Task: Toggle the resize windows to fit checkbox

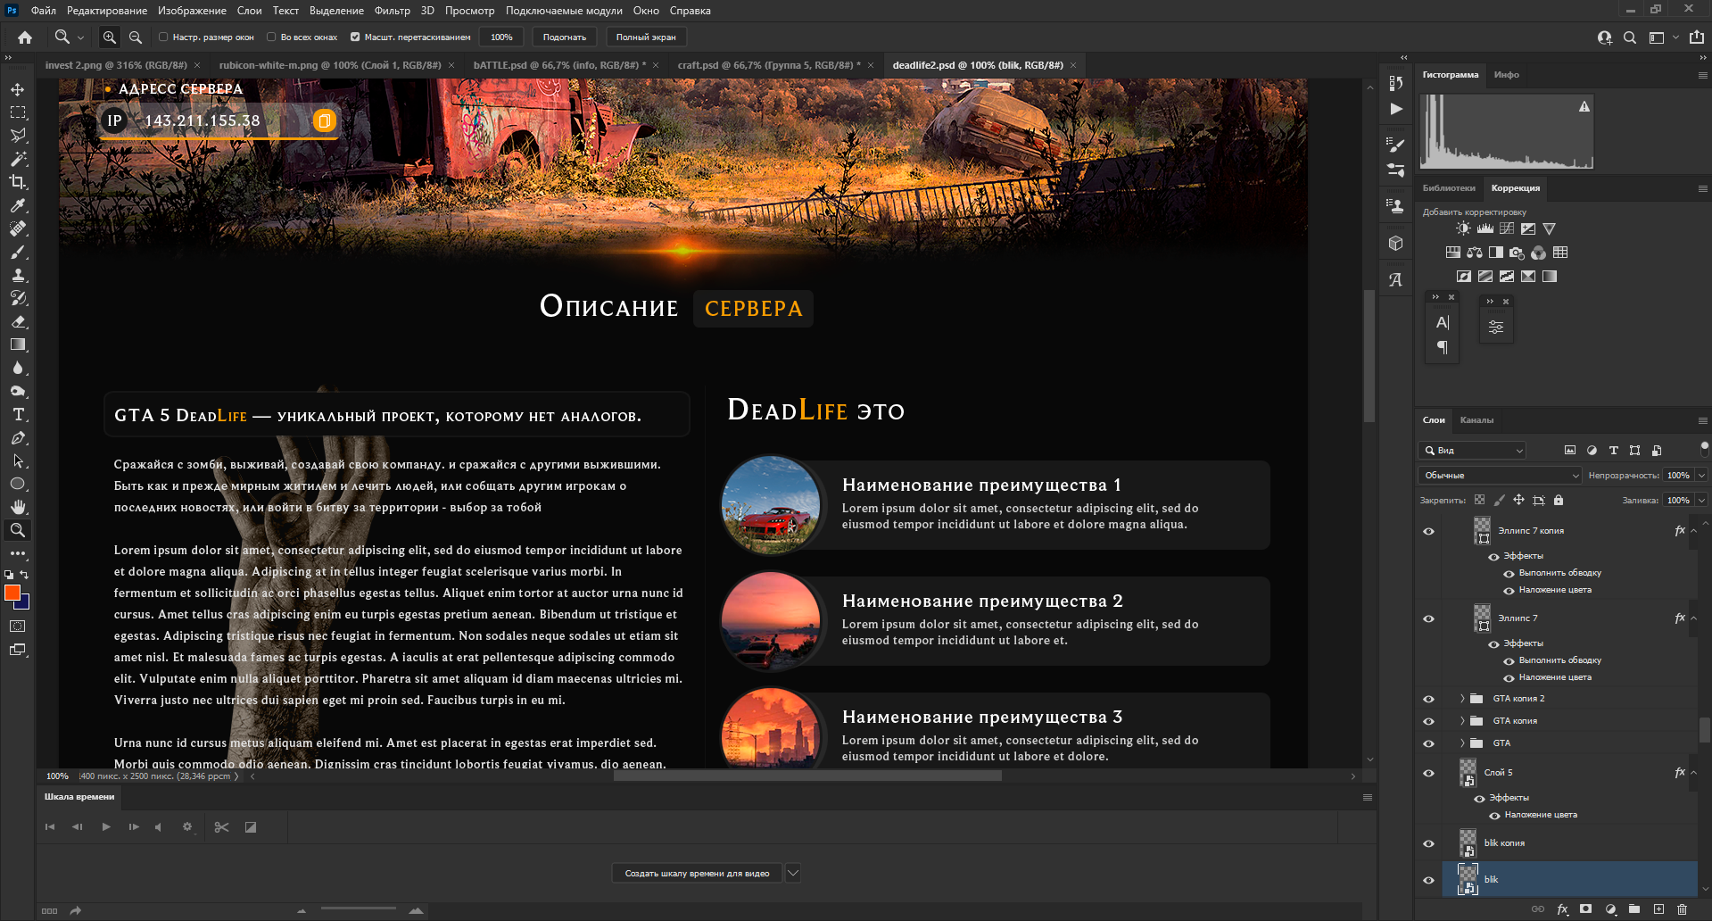Action: point(163,37)
